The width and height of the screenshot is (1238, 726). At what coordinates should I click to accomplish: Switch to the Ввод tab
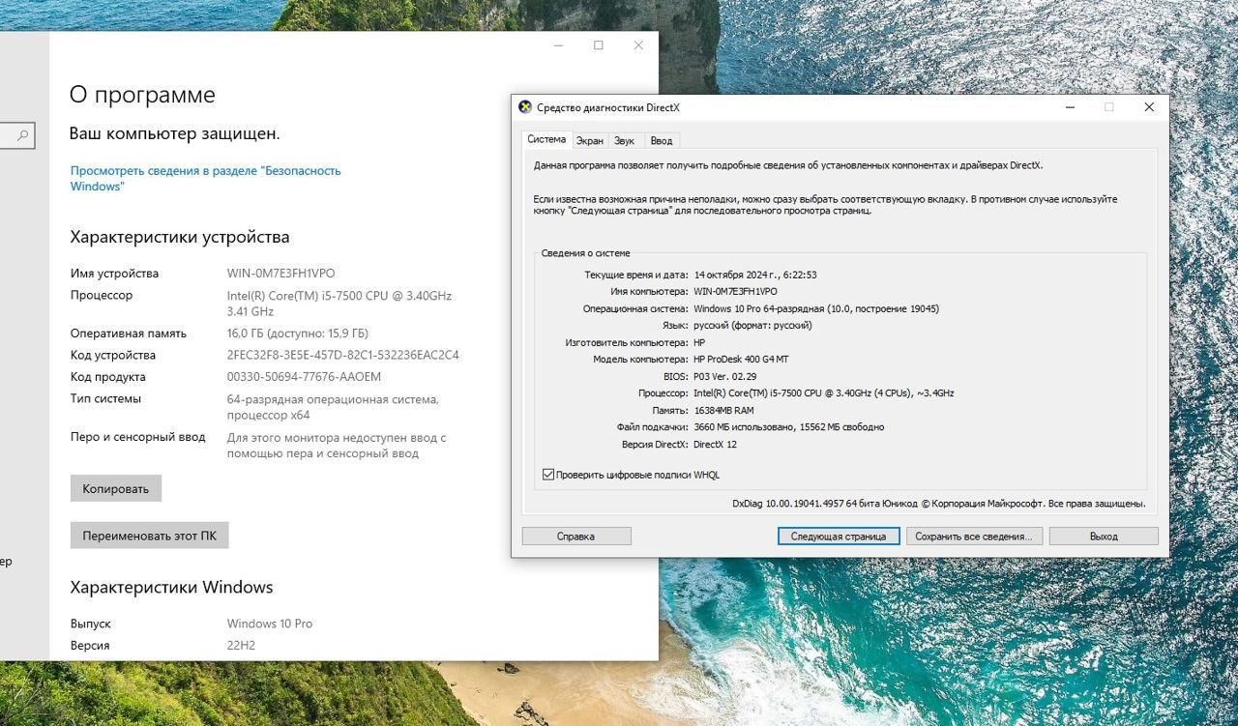pos(662,141)
